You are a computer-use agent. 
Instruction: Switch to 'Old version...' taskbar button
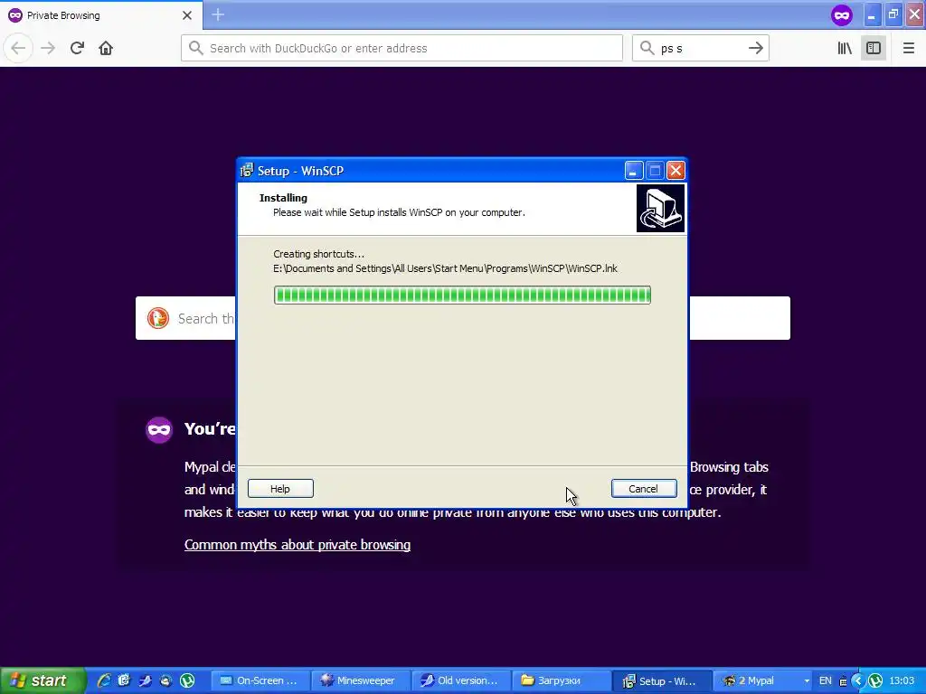point(460,680)
